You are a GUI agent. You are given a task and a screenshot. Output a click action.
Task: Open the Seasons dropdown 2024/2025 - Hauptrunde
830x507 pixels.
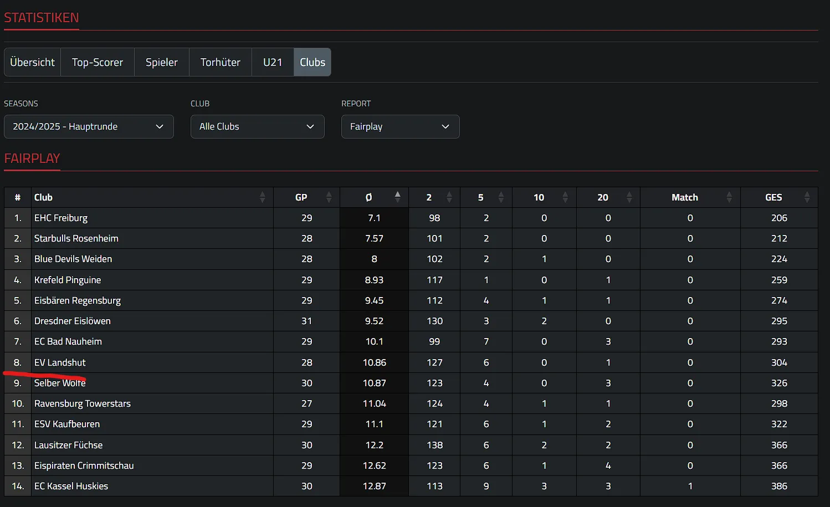coord(89,126)
